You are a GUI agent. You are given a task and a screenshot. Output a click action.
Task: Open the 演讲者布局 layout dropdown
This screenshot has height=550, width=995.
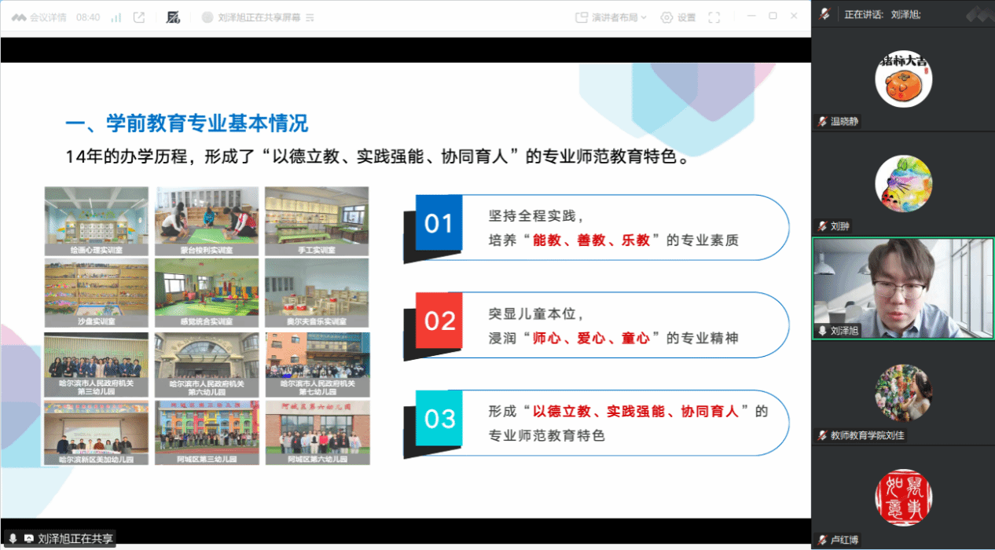611,17
